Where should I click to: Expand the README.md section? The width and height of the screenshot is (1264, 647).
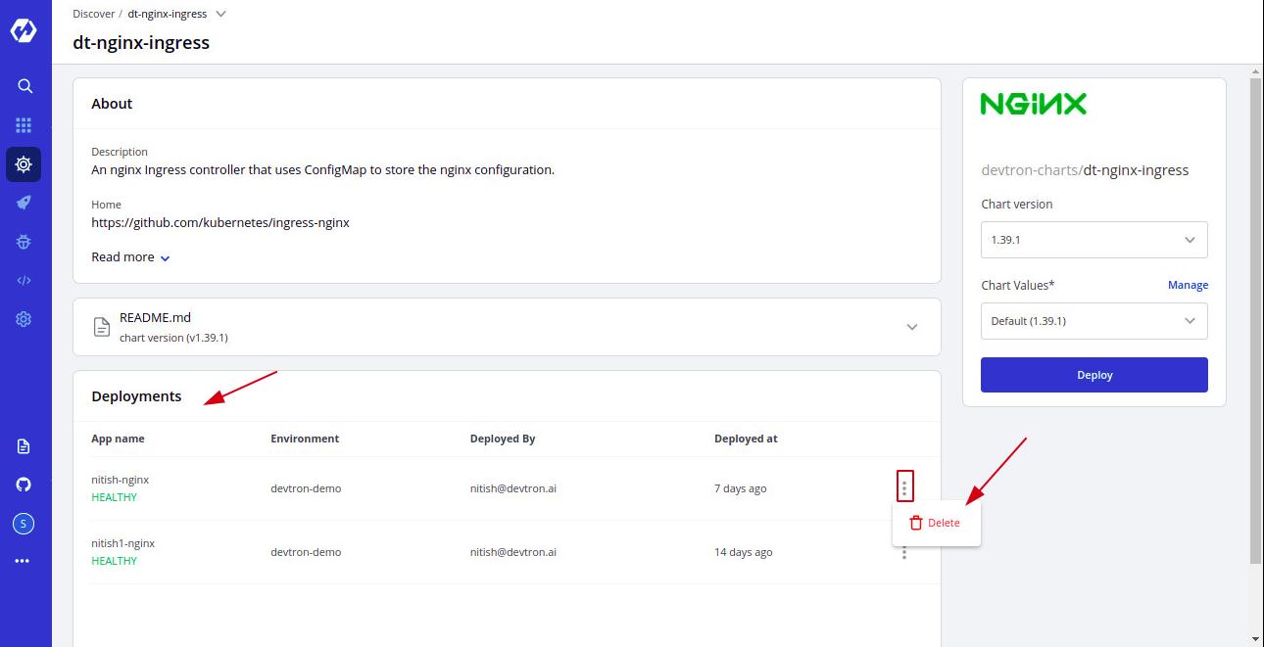point(911,327)
